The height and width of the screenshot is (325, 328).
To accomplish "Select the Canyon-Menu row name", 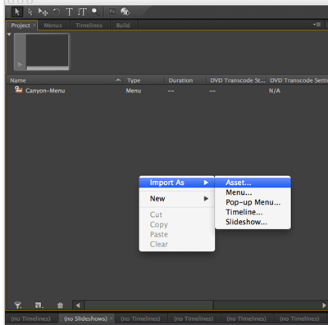I will pyautogui.click(x=45, y=91).
